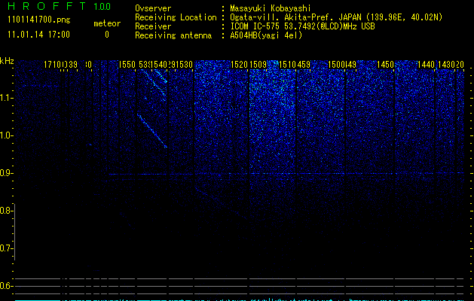Click the 1500 time marker

point(336,64)
